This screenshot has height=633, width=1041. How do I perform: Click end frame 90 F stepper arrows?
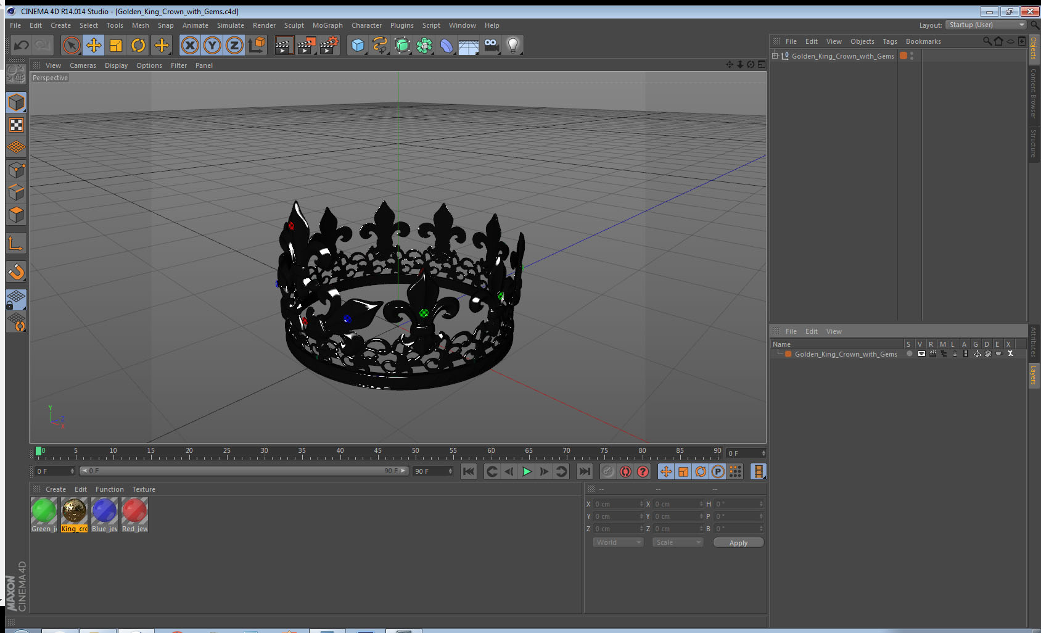click(x=450, y=471)
